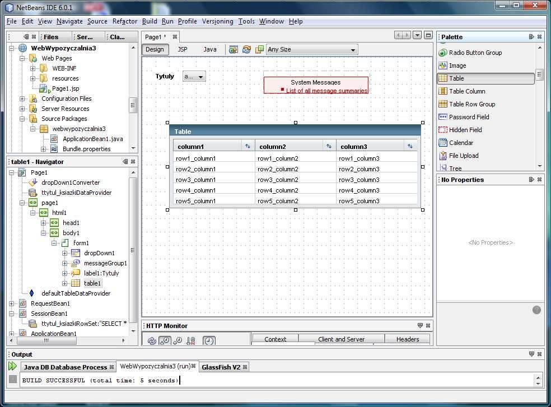Sort column3 using its sort icon
The width and height of the screenshot is (551, 407).
(x=410, y=146)
